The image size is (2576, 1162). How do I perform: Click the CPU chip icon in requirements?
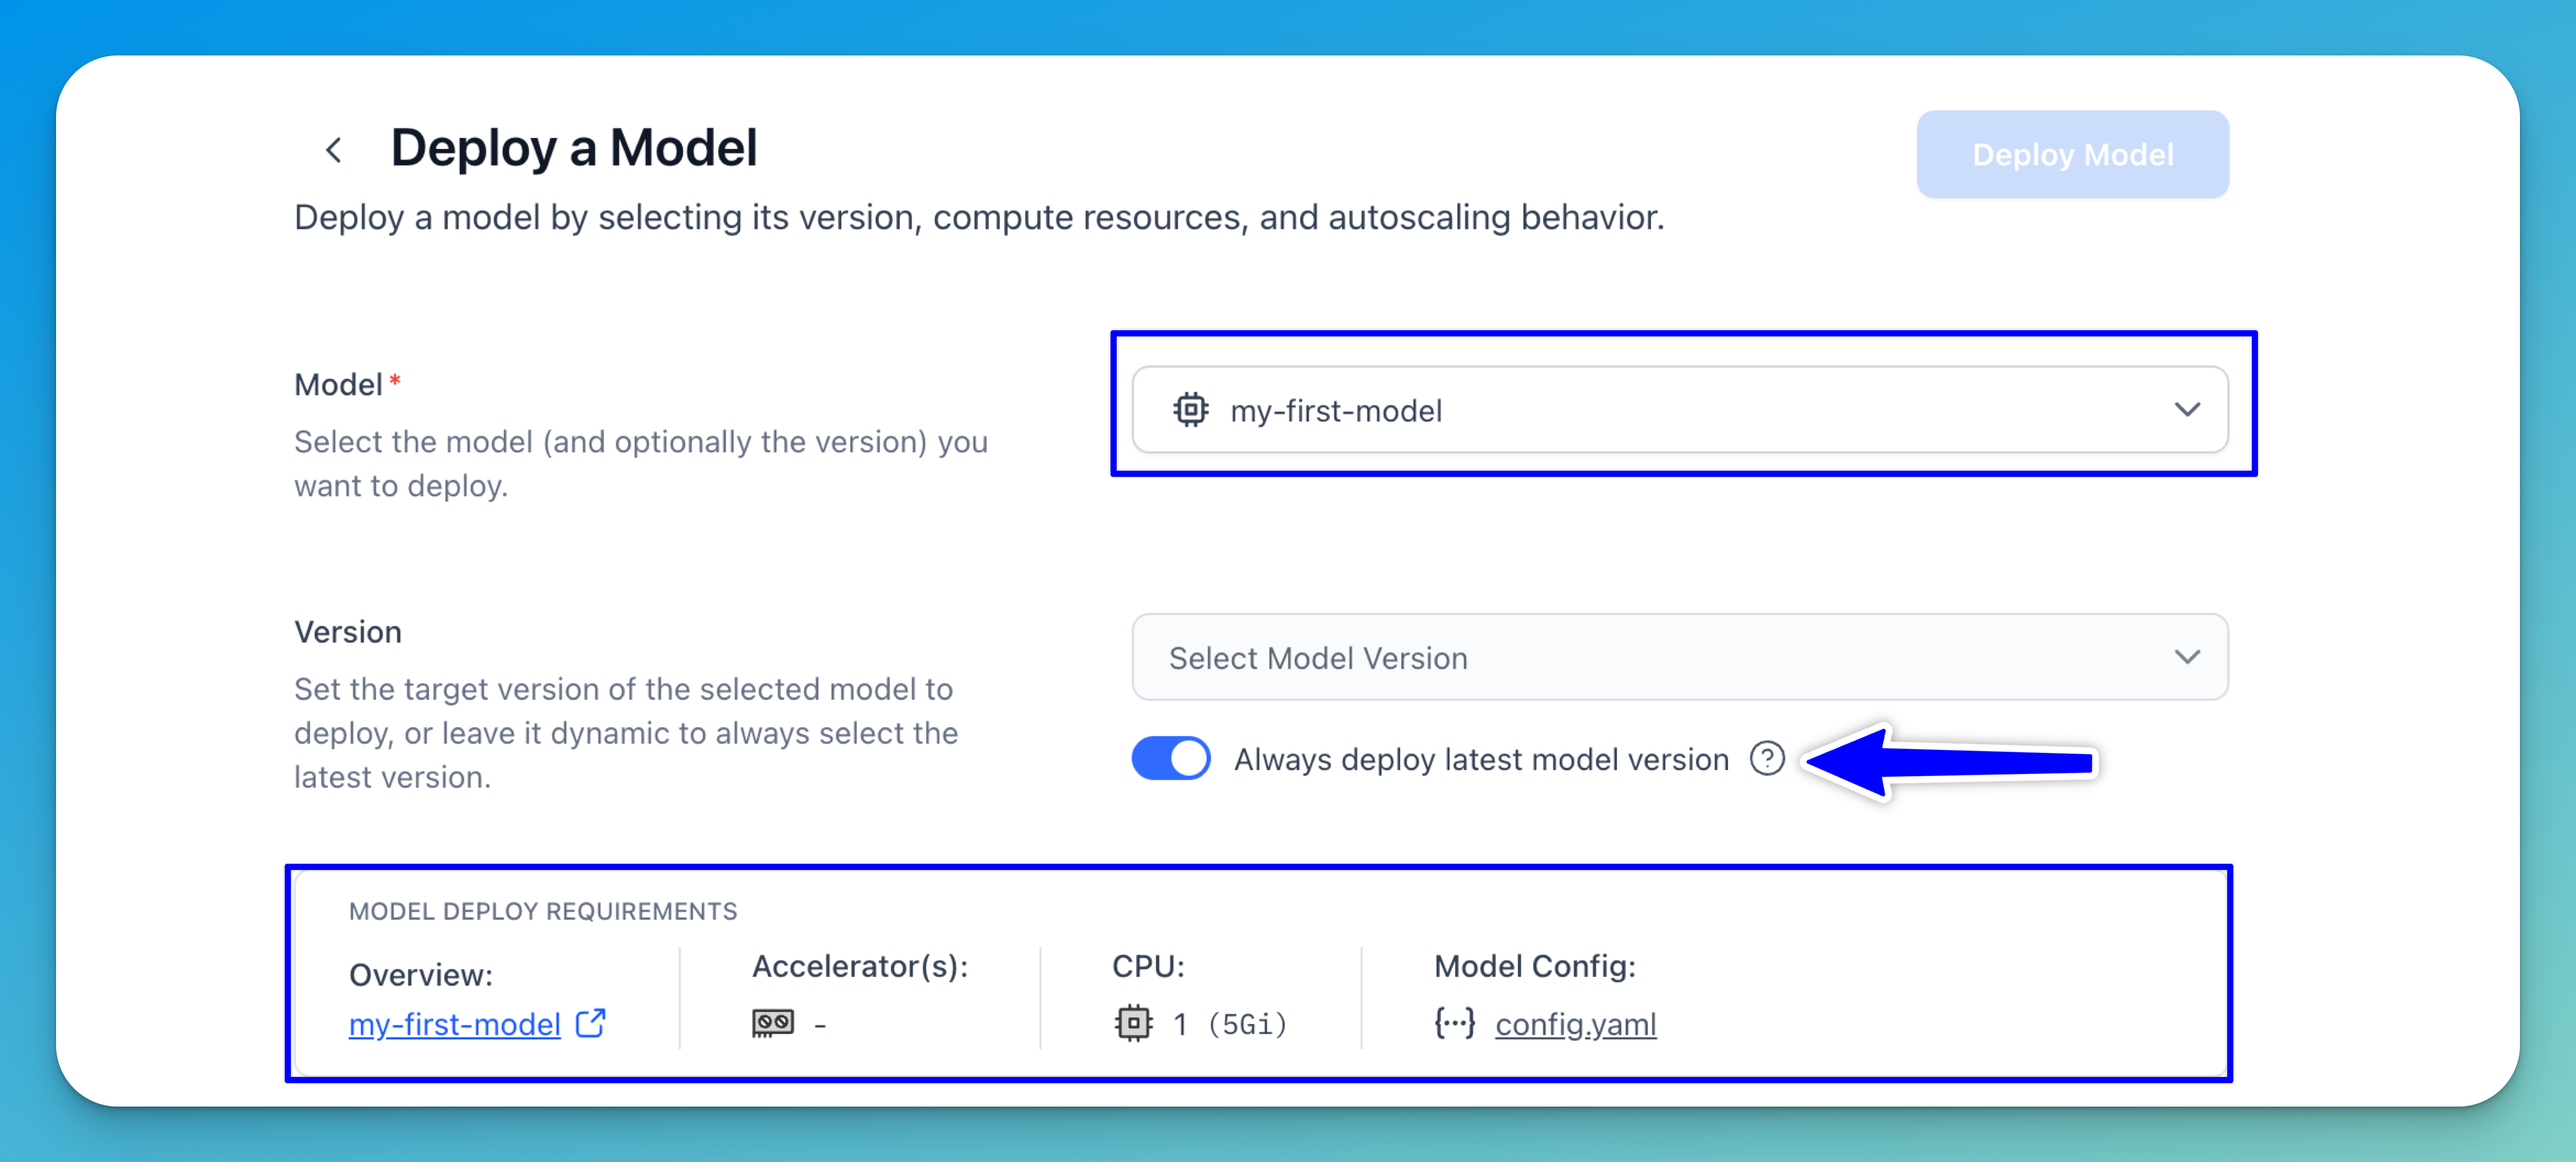click(x=1133, y=1023)
